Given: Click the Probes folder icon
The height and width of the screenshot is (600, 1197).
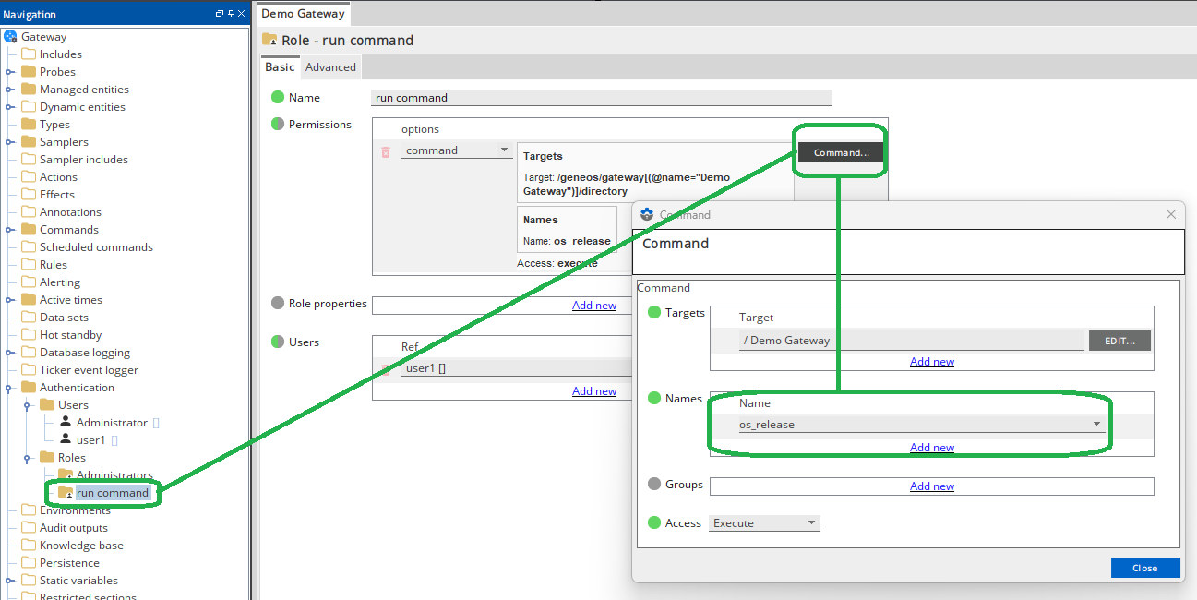Looking at the screenshot, I should (x=29, y=72).
